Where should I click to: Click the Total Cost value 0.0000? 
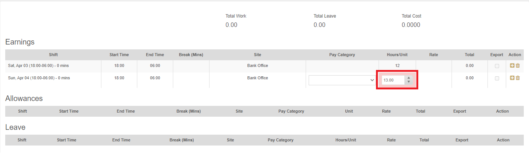[411, 25]
